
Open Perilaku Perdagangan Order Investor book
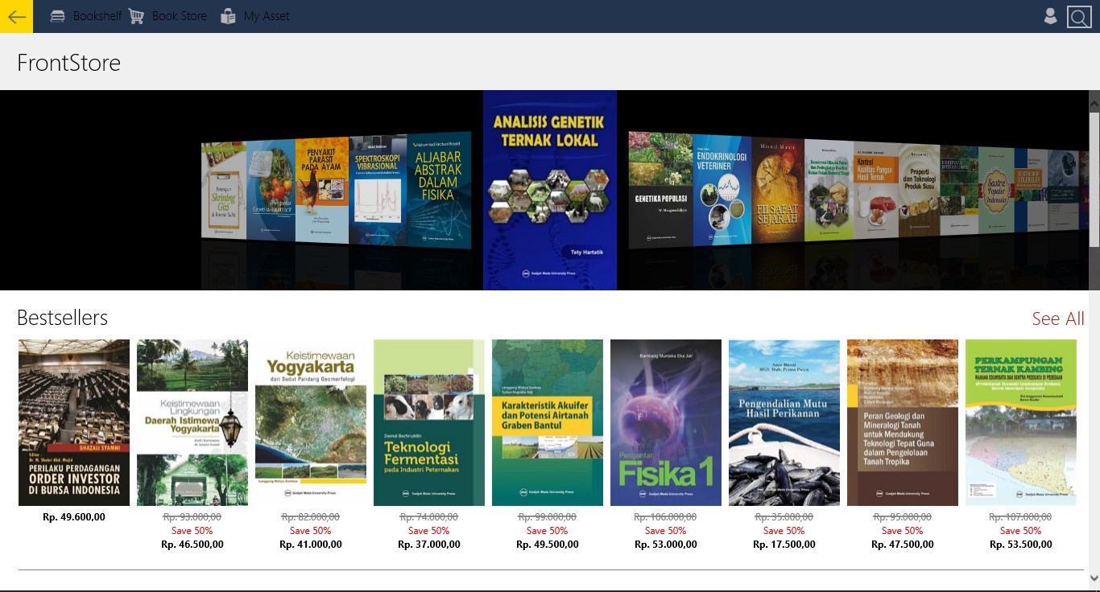pyautogui.click(x=74, y=422)
